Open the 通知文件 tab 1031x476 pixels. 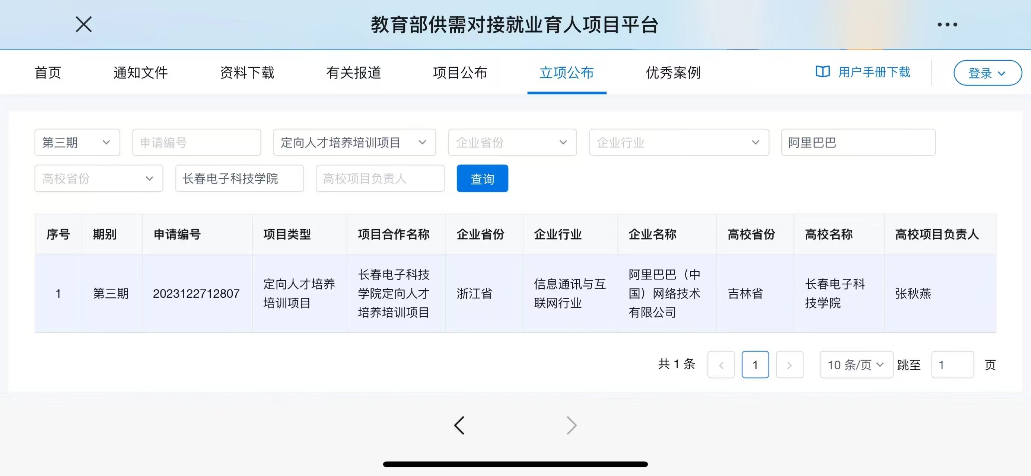coord(140,73)
